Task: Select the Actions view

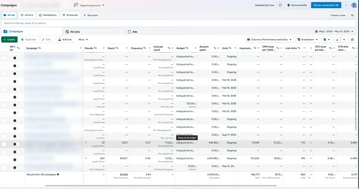Action: point(27,15)
